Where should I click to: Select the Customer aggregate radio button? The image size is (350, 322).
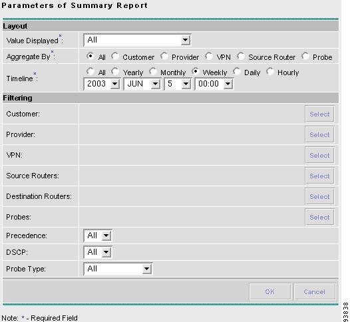[x=115, y=56]
